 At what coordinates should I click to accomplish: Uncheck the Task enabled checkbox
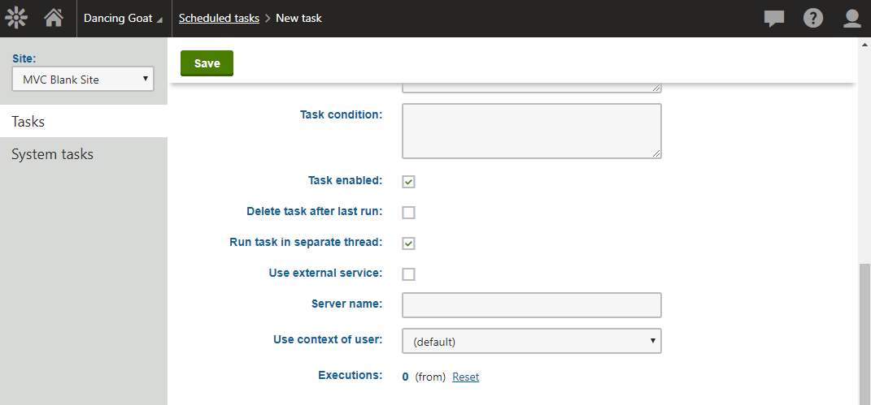pyautogui.click(x=408, y=182)
